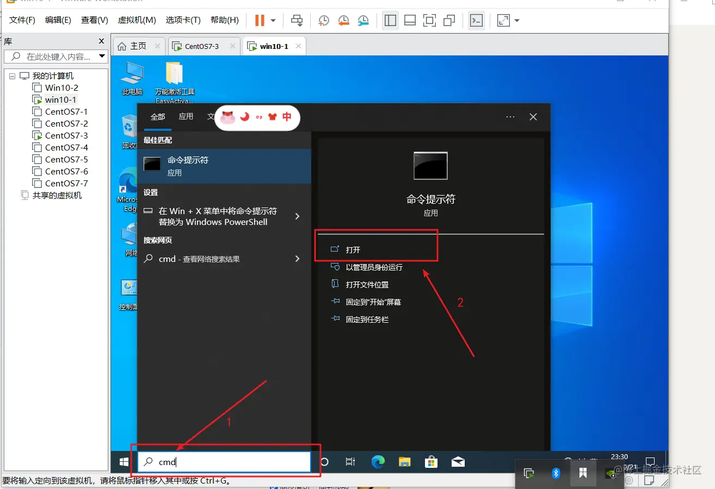Viewport: 715px width, 489px height.
Task: Click the Cortana circle taskbar icon
Action: [x=324, y=462]
